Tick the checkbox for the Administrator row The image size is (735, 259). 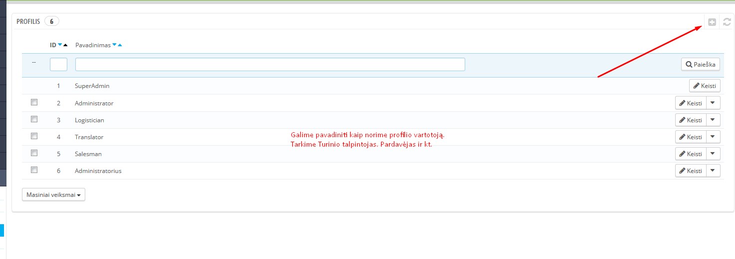coord(34,102)
